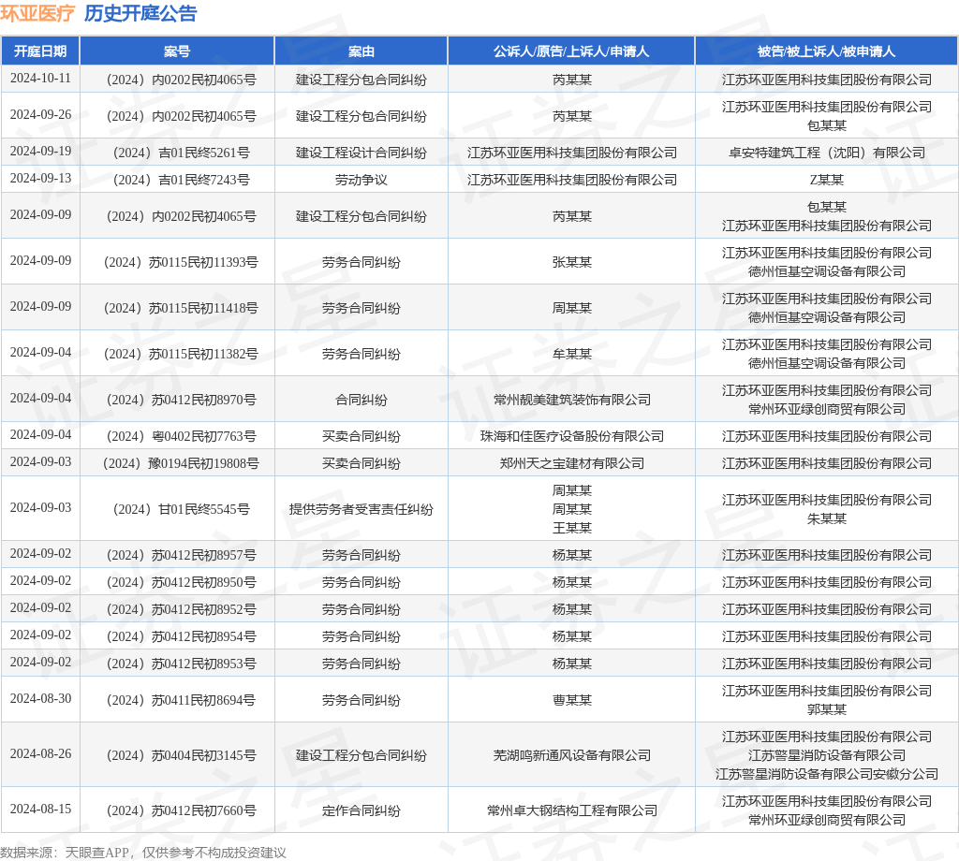
Task: Click plaintiff 芜湖鸣新通风设备有限公司
Action: (572, 755)
